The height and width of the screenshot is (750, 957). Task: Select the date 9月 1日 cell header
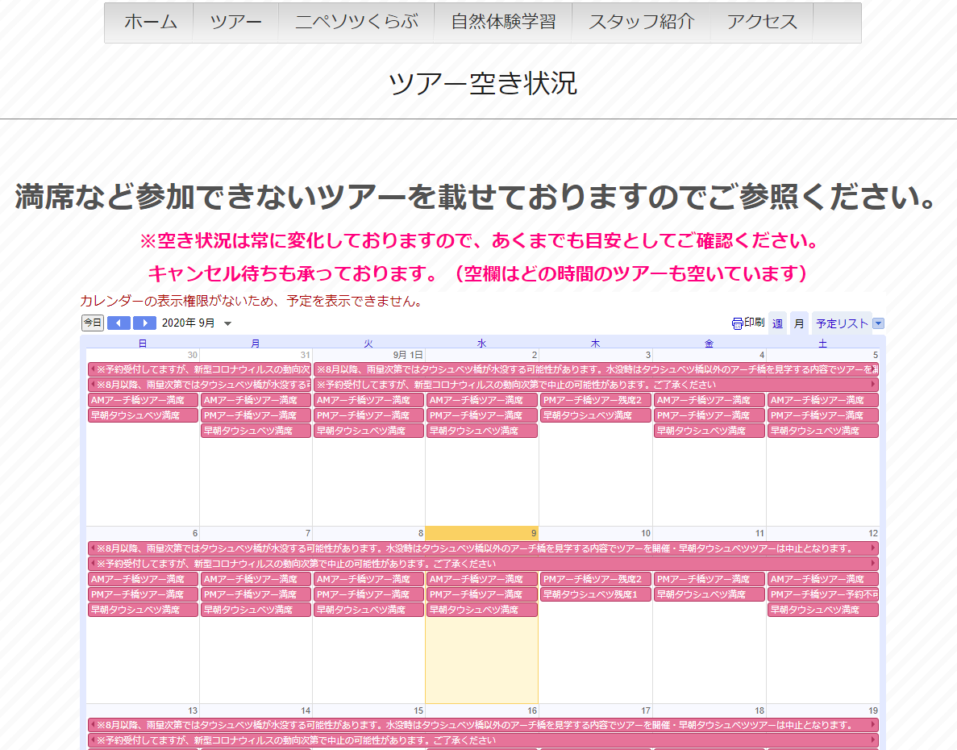(x=408, y=355)
